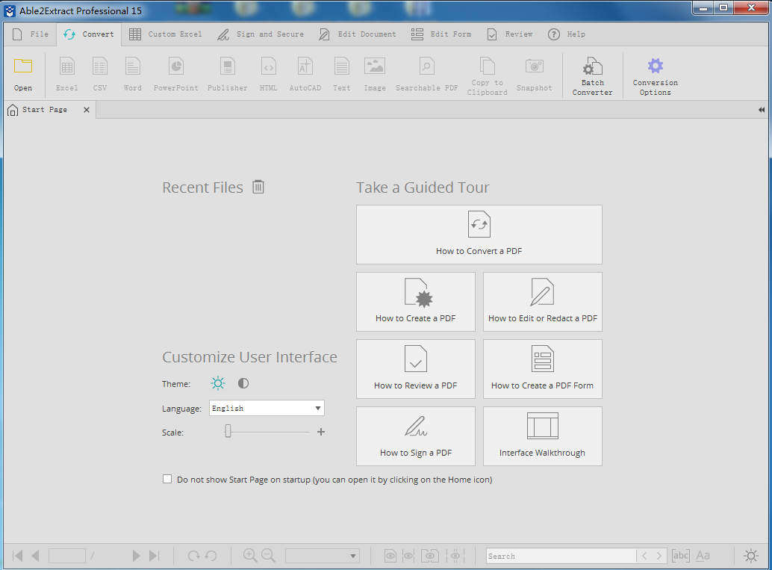Click the Open folder icon
Screen dimensions: 772x570
tap(23, 66)
